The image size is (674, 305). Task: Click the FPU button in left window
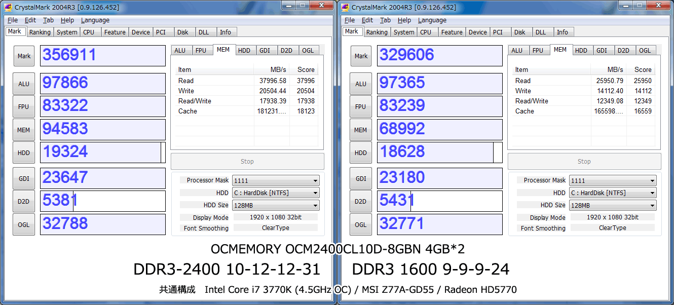pyautogui.click(x=24, y=107)
